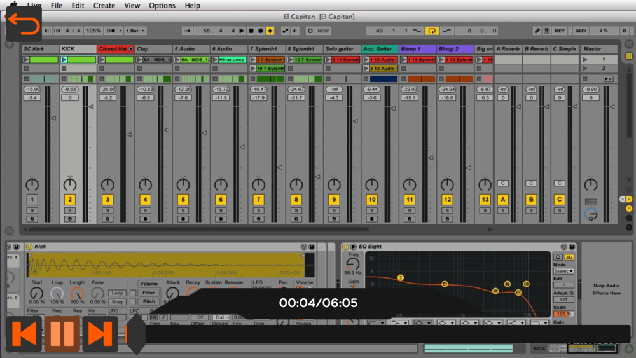Toggle Kick device activator button
The width and height of the screenshot is (636, 358).
pyautogui.click(x=29, y=247)
